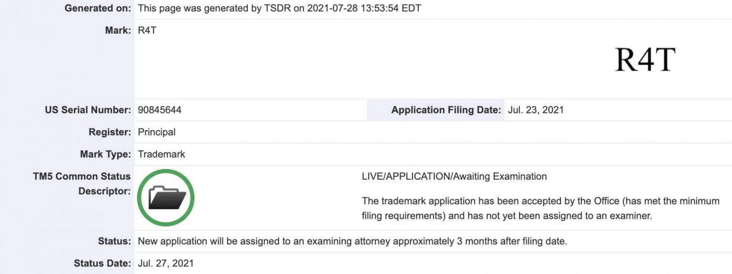This screenshot has height=274, width=732.
Task: Click the TM5 Common Status Descriptor label
Action: 82,184
